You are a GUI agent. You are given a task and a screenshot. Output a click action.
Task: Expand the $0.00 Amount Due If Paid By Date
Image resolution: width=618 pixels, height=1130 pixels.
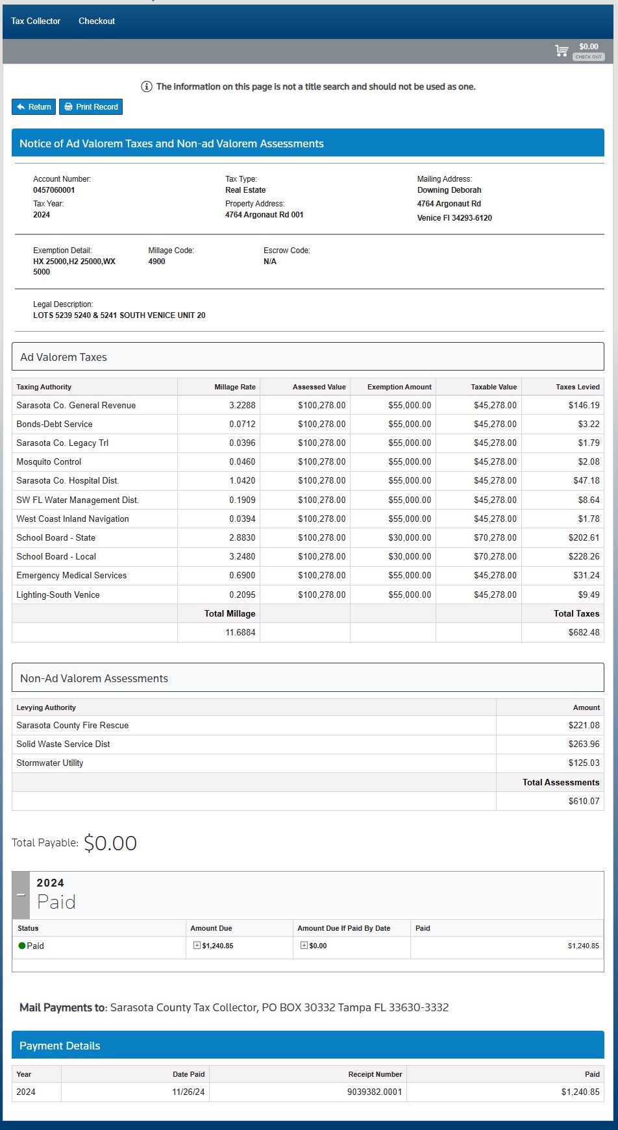click(304, 946)
